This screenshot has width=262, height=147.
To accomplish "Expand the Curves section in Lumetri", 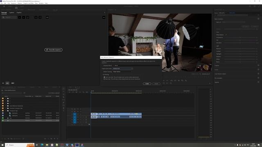I will (x=217, y=70).
